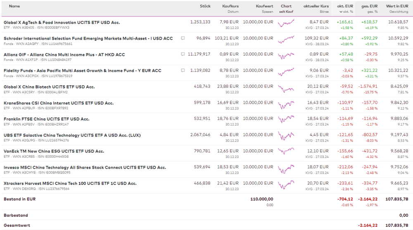Open Franklin FTSE China UCITS ETF link

(x=46, y=119)
